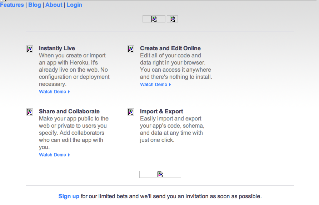Click the wide broken image above Sign up
This screenshot has height=205, width=319.
pos(160,174)
